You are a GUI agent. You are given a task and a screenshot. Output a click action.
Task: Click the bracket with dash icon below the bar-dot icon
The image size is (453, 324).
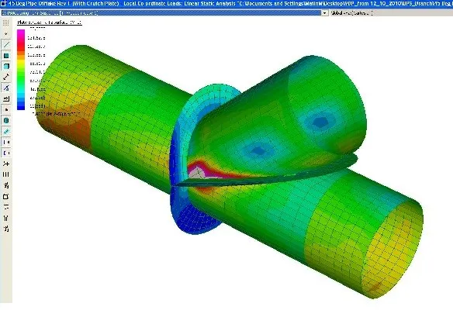[5, 153]
